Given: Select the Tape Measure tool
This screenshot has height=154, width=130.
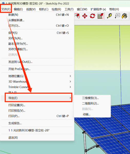Looking at the screenshot, I should click(x=109, y=16).
